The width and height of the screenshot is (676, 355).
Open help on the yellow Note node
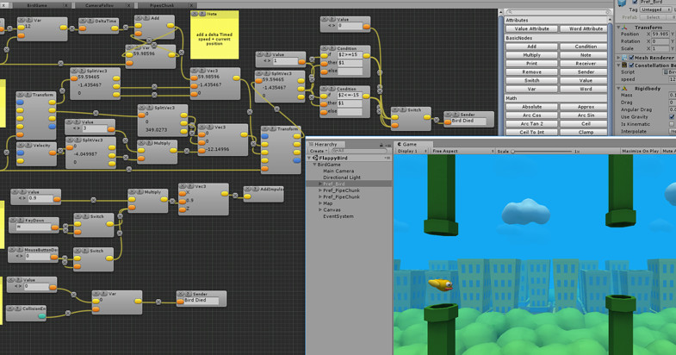(x=202, y=15)
